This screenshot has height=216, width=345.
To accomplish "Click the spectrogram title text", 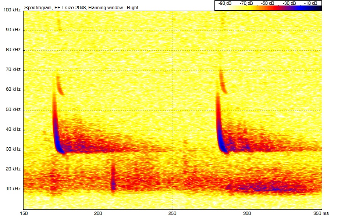I will [x=81, y=7].
